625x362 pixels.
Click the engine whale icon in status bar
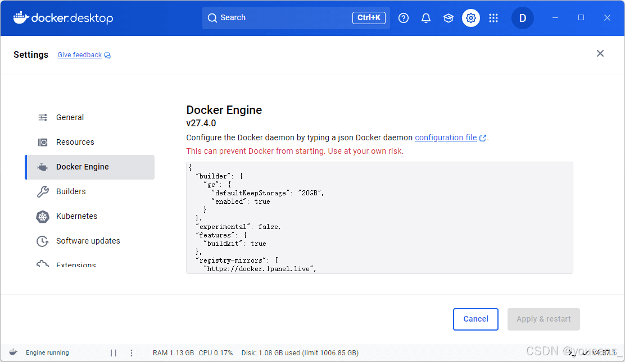pyautogui.click(x=13, y=352)
